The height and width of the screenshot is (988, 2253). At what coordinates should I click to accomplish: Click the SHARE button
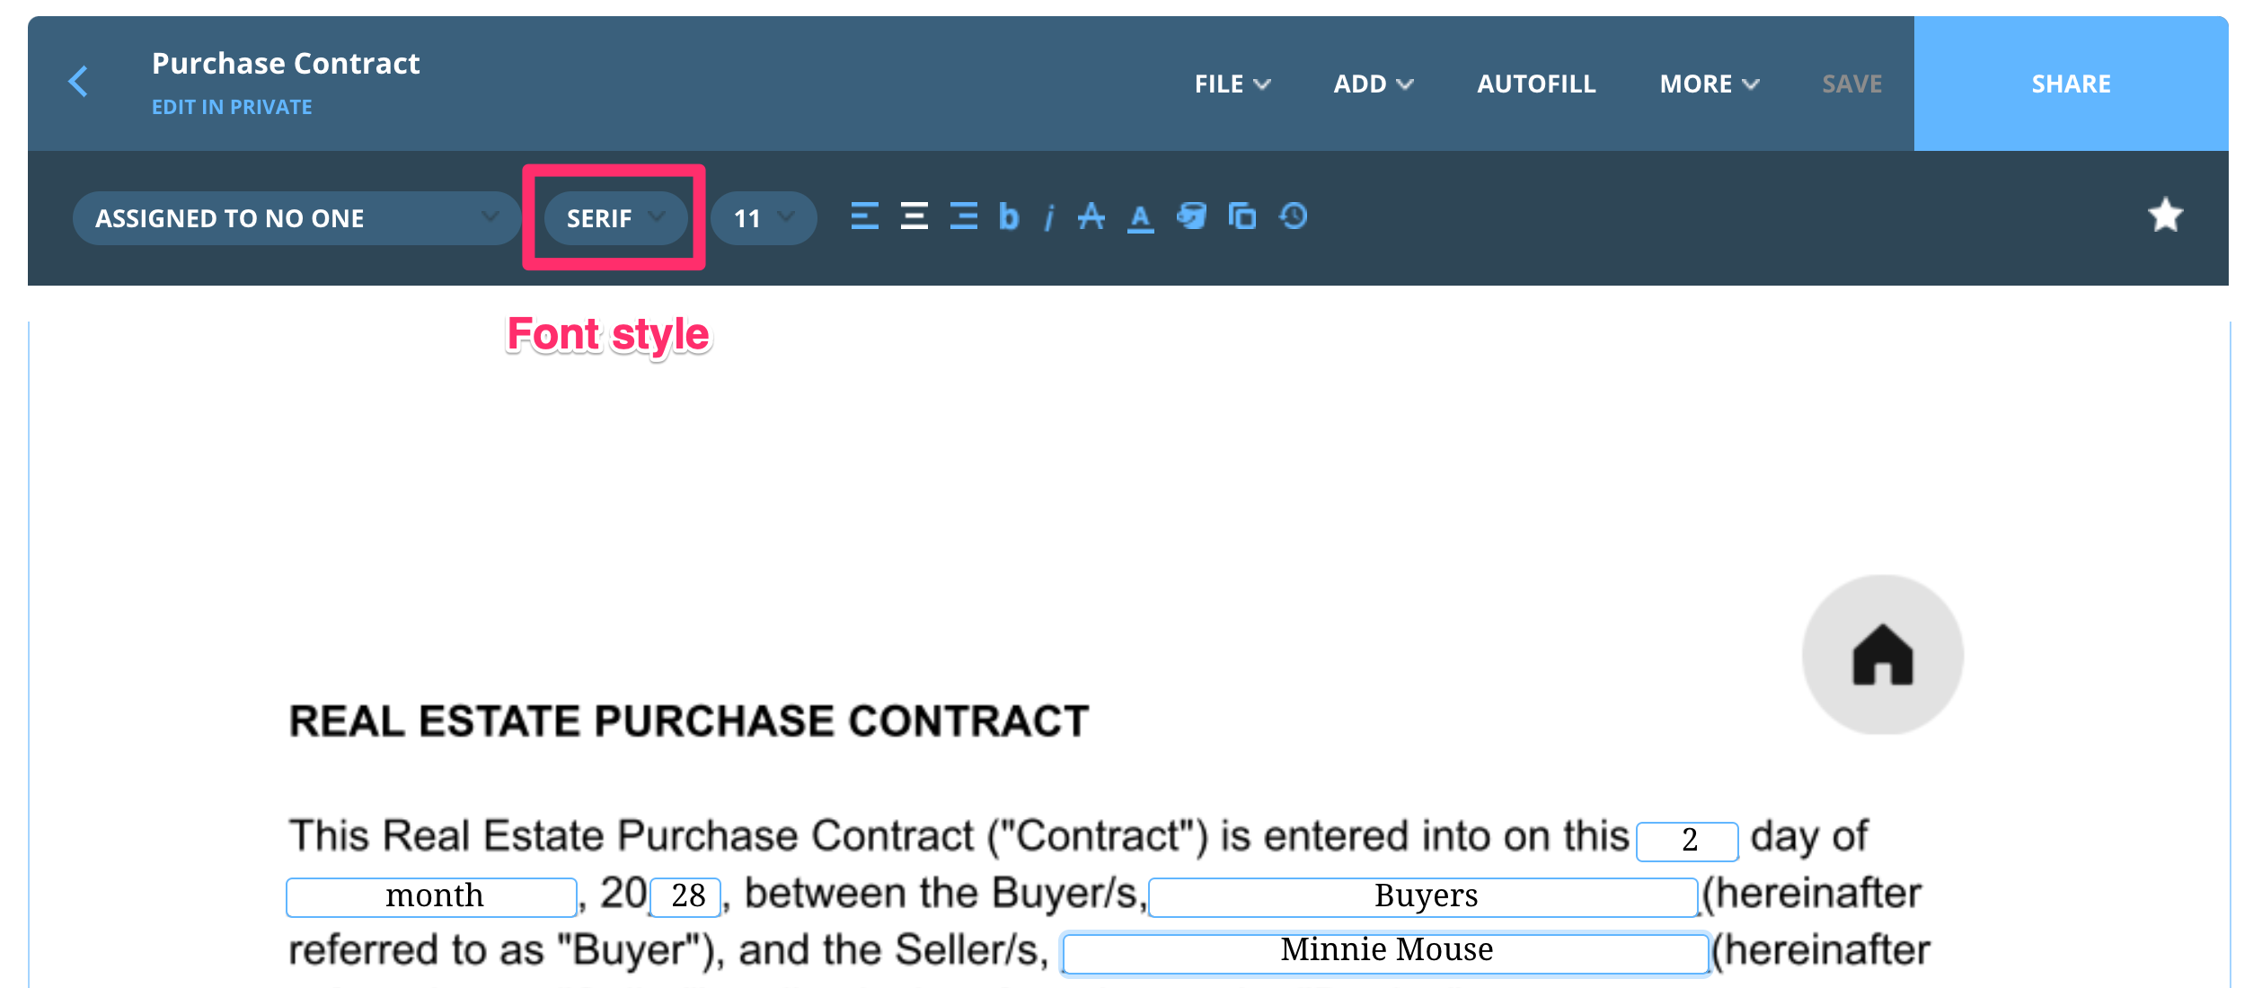[x=2071, y=83]
